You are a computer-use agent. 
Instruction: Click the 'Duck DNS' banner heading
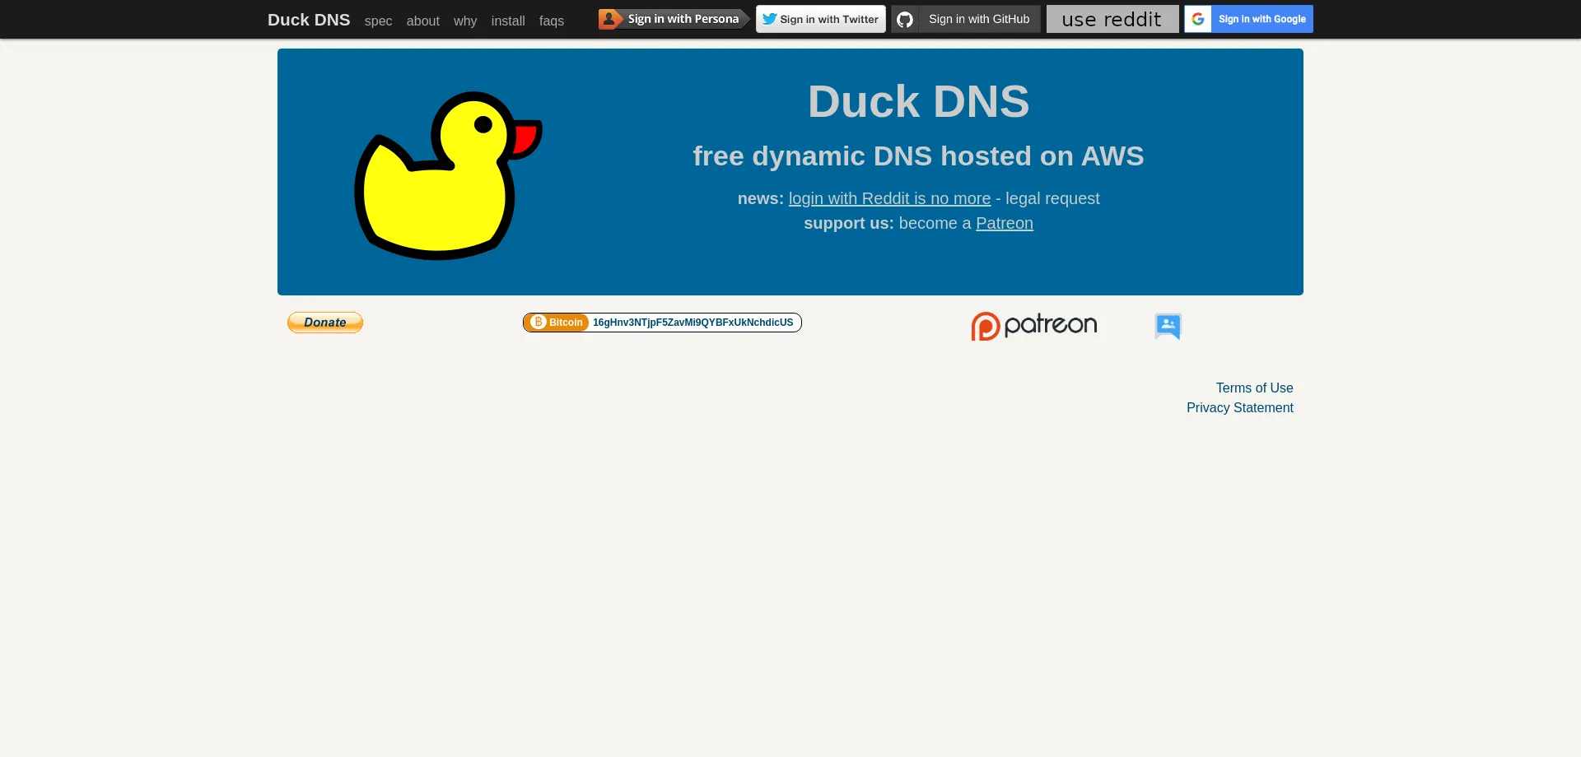[x=918, y=101]
